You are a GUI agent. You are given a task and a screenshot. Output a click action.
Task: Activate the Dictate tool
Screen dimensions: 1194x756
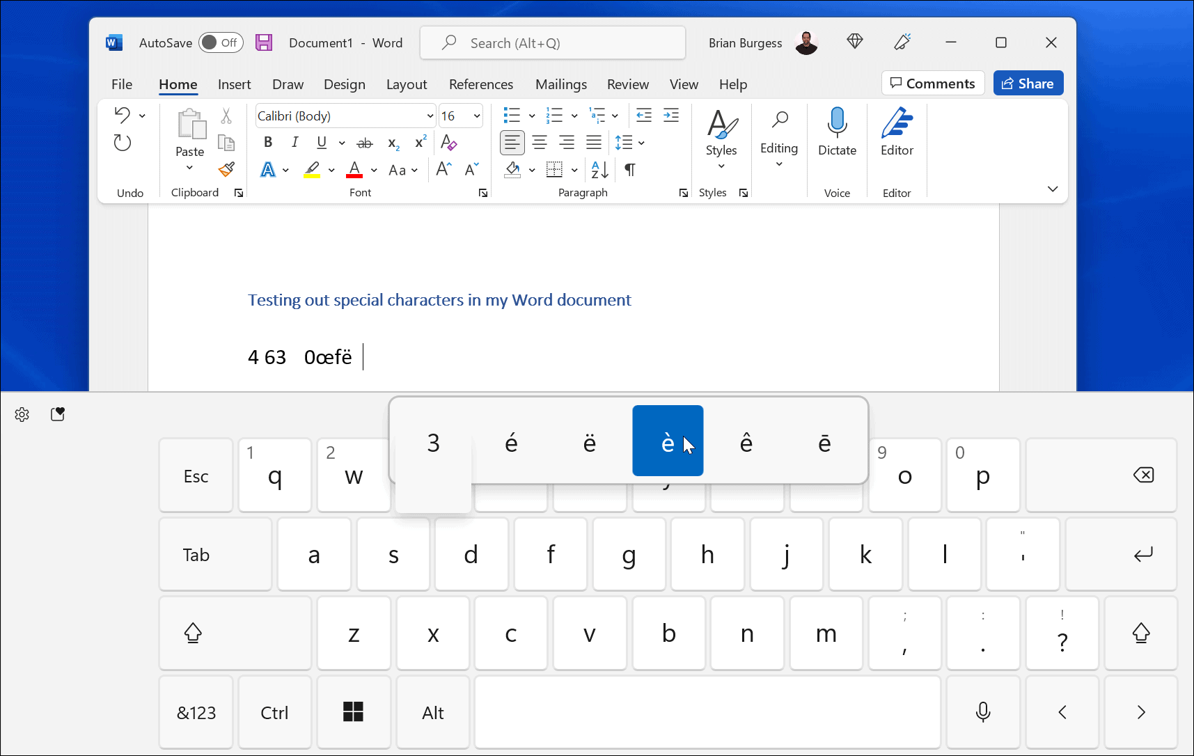pyautogui.click(x=837, y=132)
